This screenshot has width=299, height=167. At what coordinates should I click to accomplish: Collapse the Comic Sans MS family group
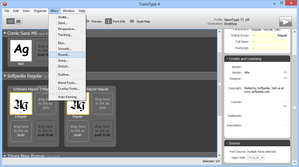tap(5, 33)
